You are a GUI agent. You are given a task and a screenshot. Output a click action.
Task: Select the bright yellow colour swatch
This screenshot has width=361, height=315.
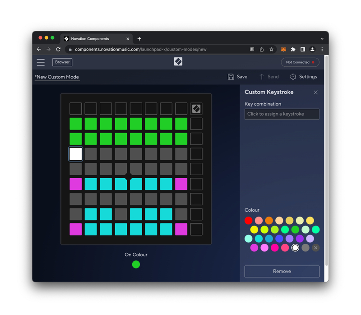pos(254,229)
